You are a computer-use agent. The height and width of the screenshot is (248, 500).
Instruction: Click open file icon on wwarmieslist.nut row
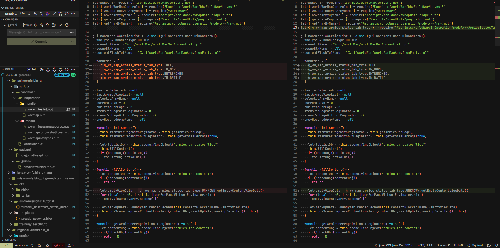pos(68,109)
